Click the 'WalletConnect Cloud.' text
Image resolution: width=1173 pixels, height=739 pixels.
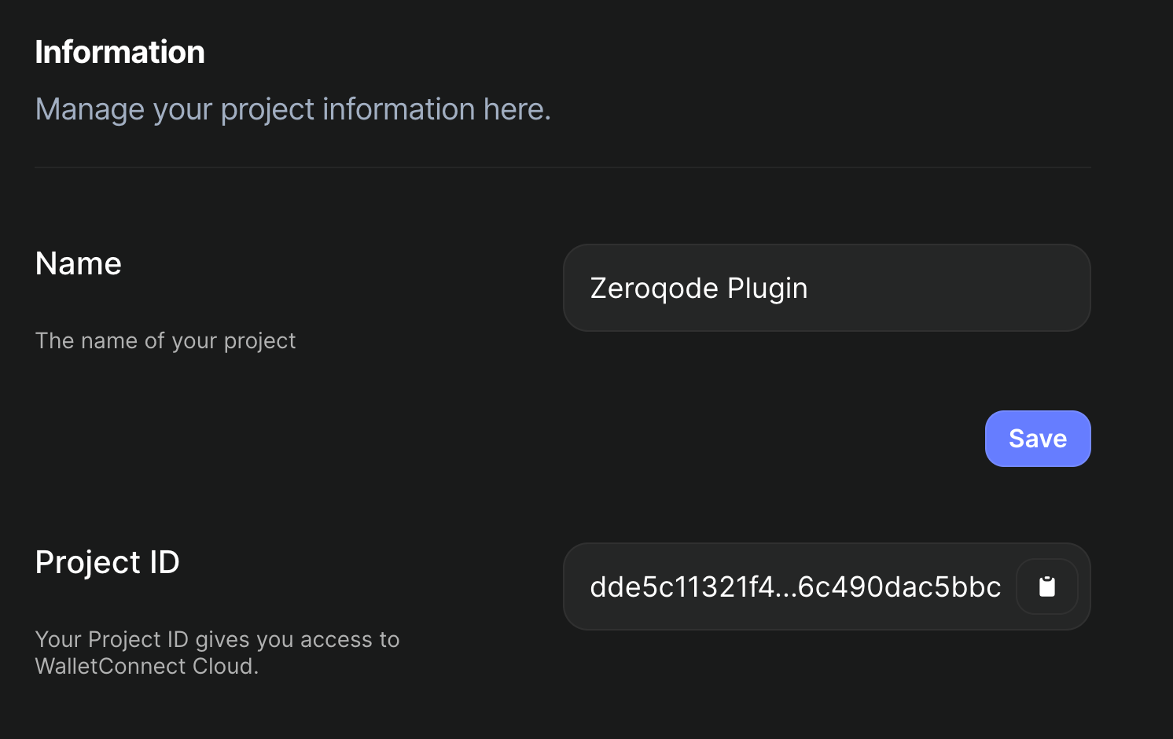147,666
